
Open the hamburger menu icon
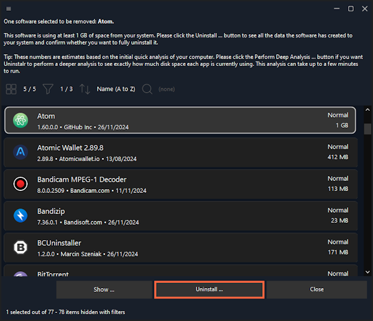[7, 8]
